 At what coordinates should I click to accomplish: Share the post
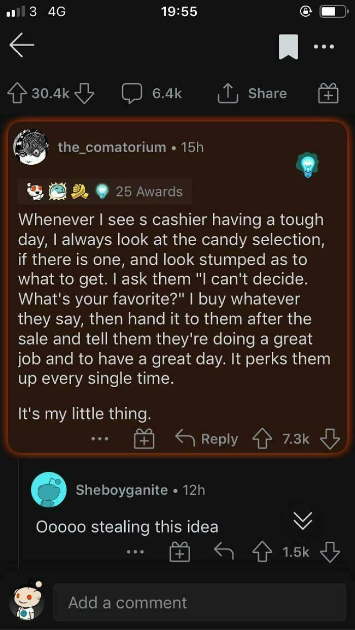coord(255,93)
